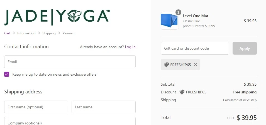Click the First name (optional) field
The width and height of the screenshot is (266, 125).
pos(36,107)
